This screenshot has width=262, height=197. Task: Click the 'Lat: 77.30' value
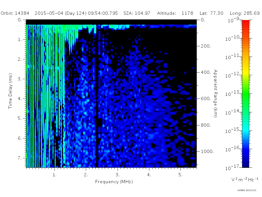click(211, 13)
